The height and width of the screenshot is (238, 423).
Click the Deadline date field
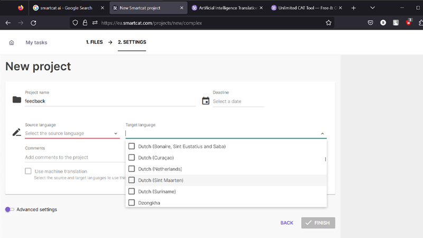point(238,102)
